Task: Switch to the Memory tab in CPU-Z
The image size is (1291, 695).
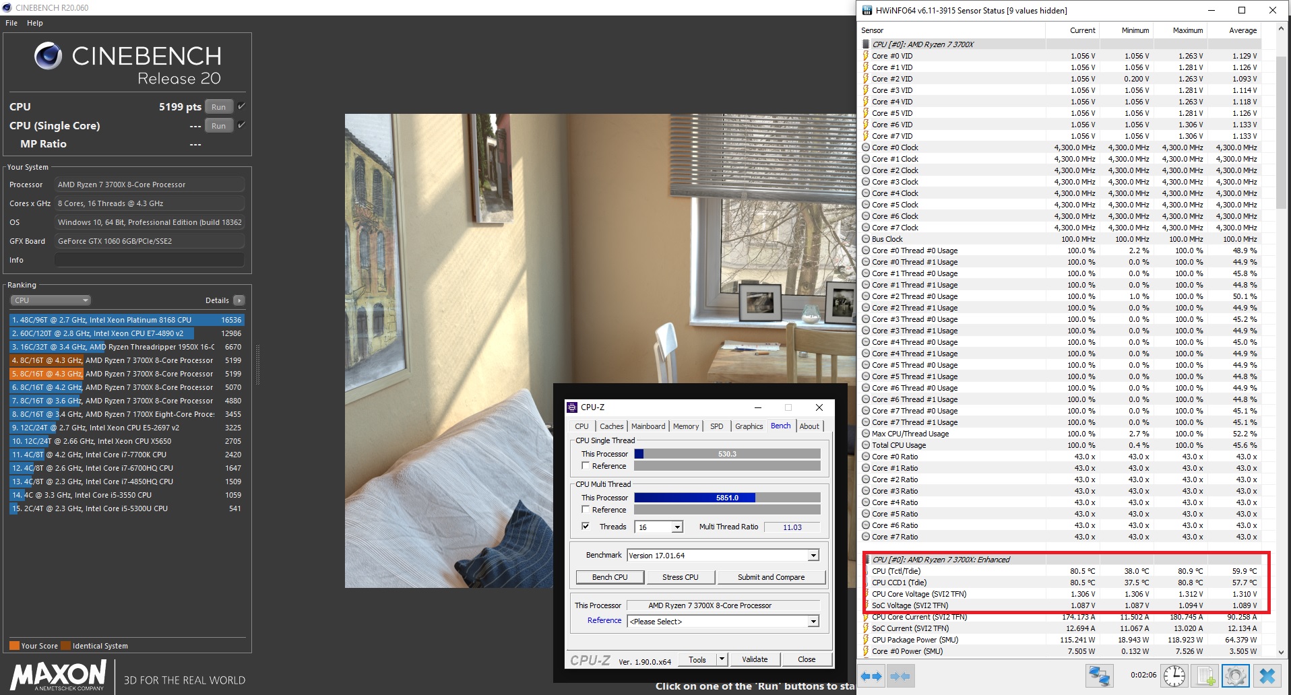Action: coord(686,426)
